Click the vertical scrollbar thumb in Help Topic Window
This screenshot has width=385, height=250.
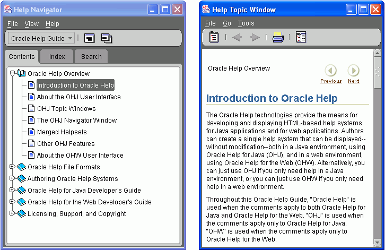[x=378, y=73]
